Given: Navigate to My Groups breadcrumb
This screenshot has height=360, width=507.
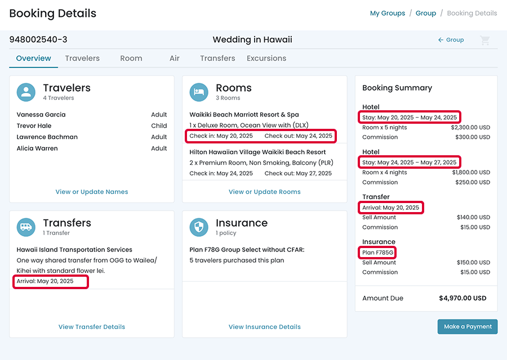Looking at the screenshot, I should (x=388, y=13).
